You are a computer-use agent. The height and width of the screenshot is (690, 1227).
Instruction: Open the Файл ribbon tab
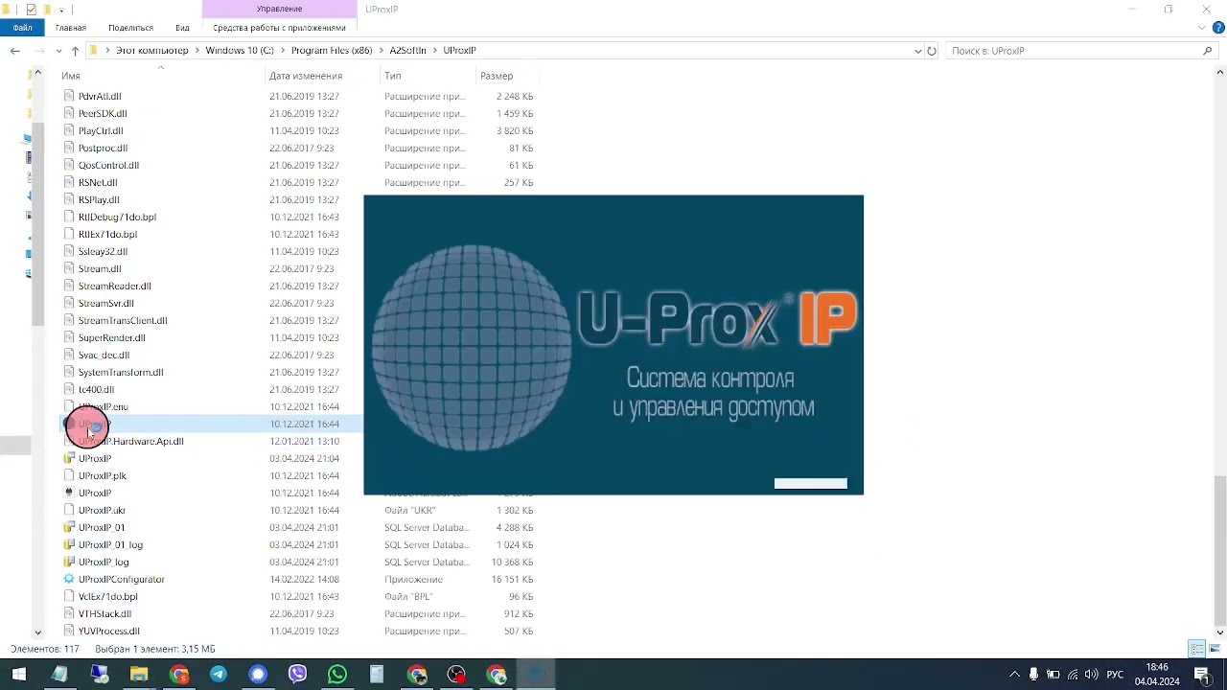(23, 28)
